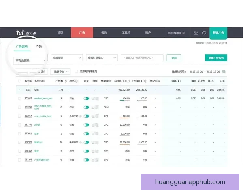Click budget progress bar under 400.00

[x=125, y=100]
